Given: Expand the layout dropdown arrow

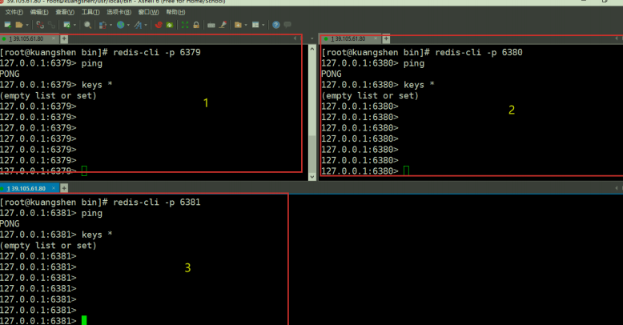Looking at the screenshot, I should [x=263, y=25].
